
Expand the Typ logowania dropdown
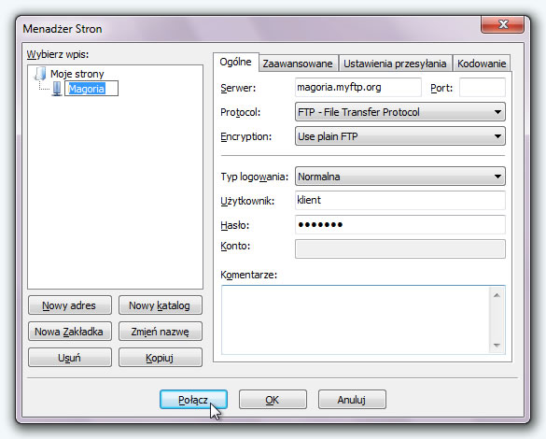[x=400, y=177]
